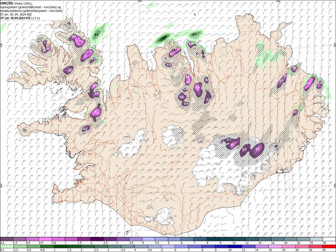Click the upper legend swatch between 0.2 and 0.3
336x252 pixels.
point(7,239)
